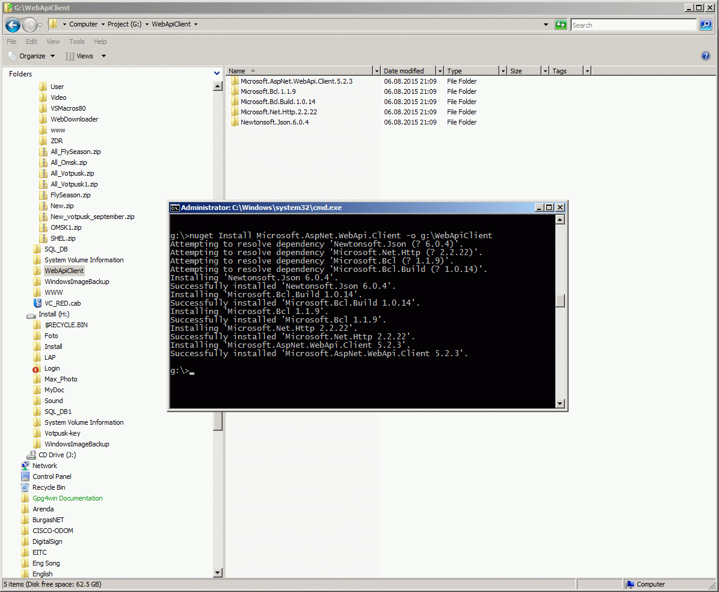Open the Tools menu
The image size is (719, 592).
pyautogui.click(x=77, y=42)
